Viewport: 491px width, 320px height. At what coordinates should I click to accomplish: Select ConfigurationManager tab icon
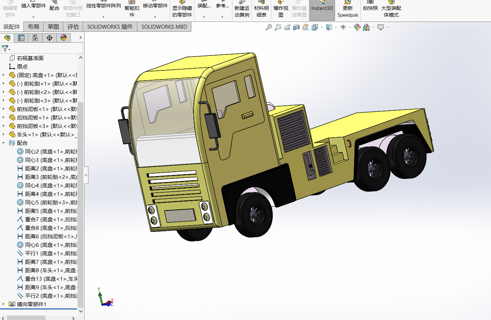coord(35,38)
